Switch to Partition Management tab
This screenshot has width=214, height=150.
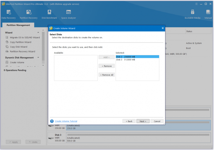[18, 25]
